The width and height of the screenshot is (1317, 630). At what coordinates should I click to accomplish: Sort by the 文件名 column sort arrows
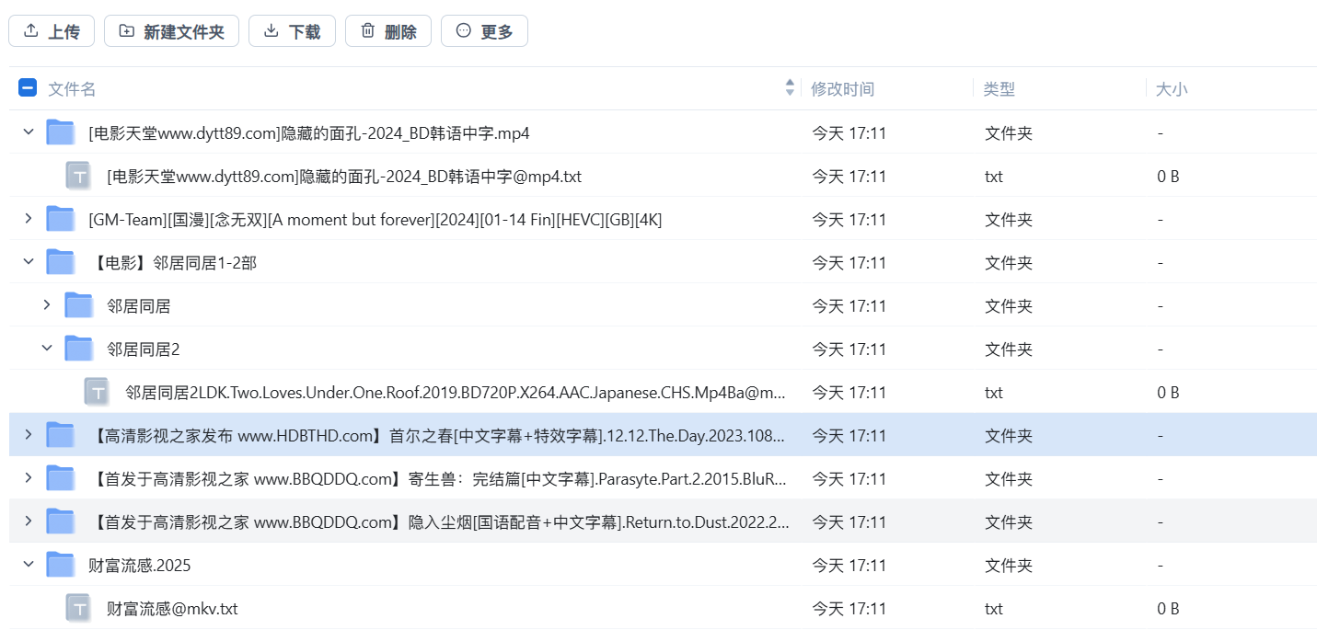coord(790,88)
